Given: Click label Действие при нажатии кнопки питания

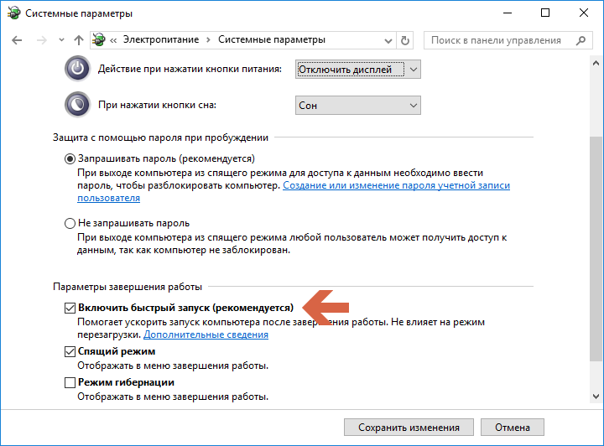Looking at the screenshot, I should coord(190,70).
